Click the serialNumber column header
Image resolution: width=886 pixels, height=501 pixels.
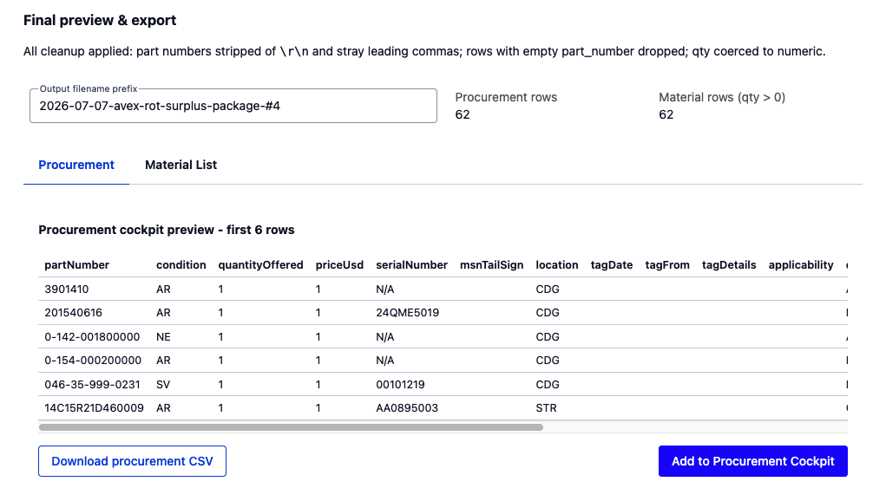coord(411,264)
